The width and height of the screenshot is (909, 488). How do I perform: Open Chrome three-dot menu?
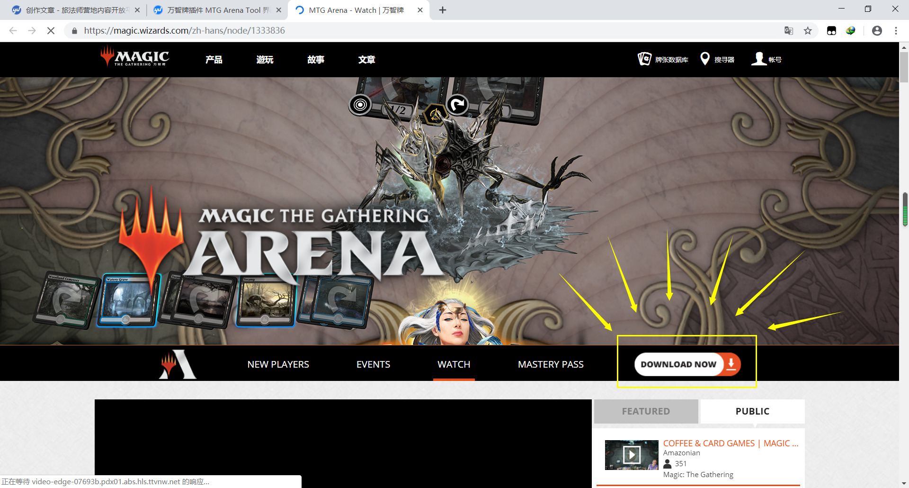click(896, 30)
